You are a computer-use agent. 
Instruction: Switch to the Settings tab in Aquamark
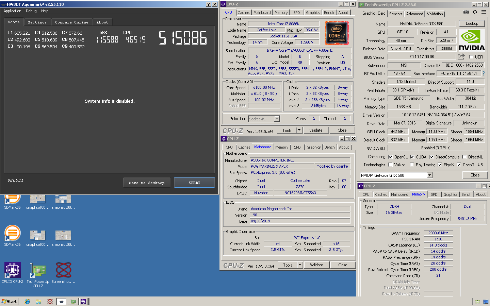point(37,22)
